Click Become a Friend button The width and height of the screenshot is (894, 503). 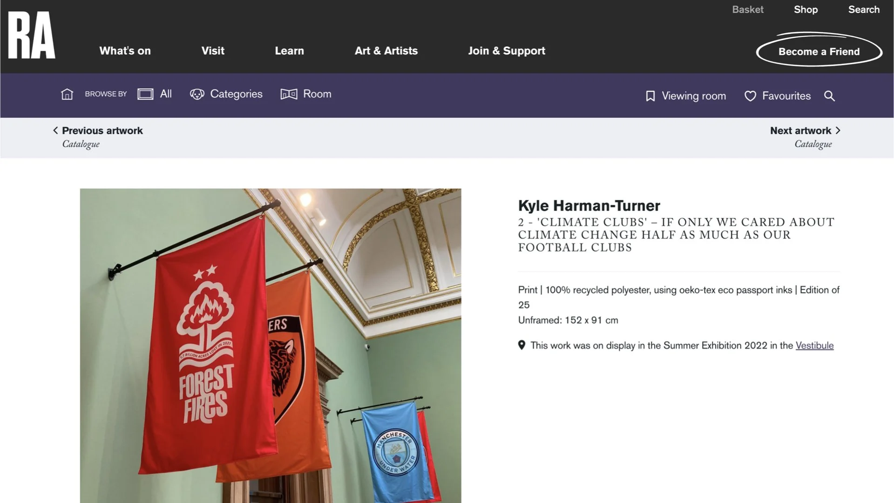click(819, 50)
